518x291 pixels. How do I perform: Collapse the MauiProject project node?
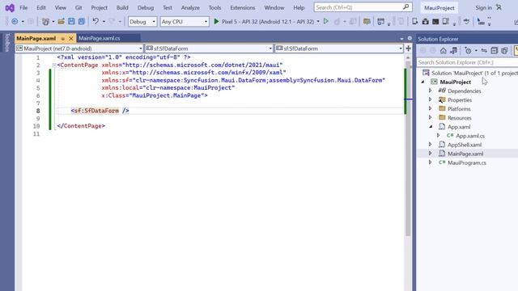tap(422, 82)
